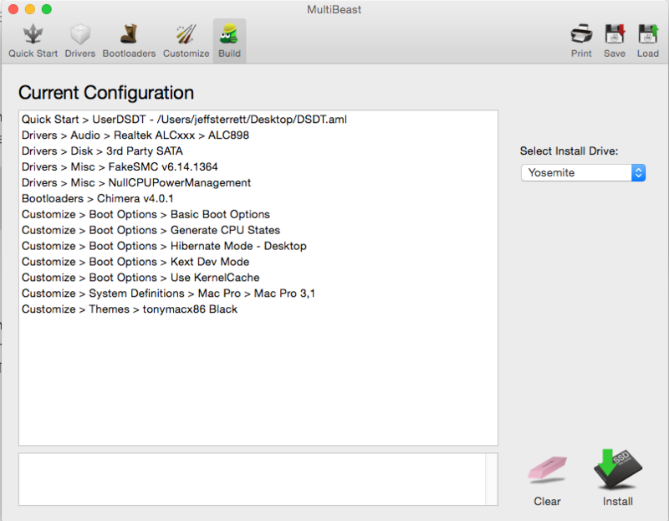Open the Bootloaders boot icon
Image resolution: width=669 pixels, height=521 pixels.
[x=129, y=34]
